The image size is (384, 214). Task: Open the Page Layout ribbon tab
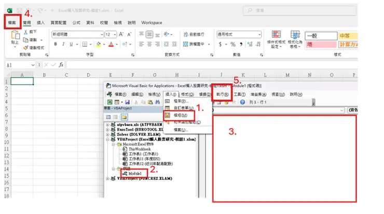click(x=59, y=23)
